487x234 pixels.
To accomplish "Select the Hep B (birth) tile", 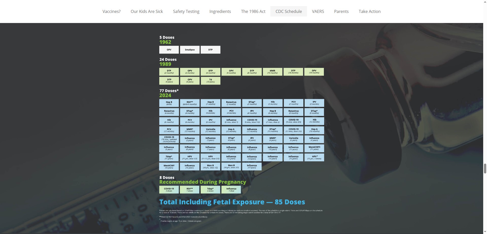I will click(x=169, y=103).
